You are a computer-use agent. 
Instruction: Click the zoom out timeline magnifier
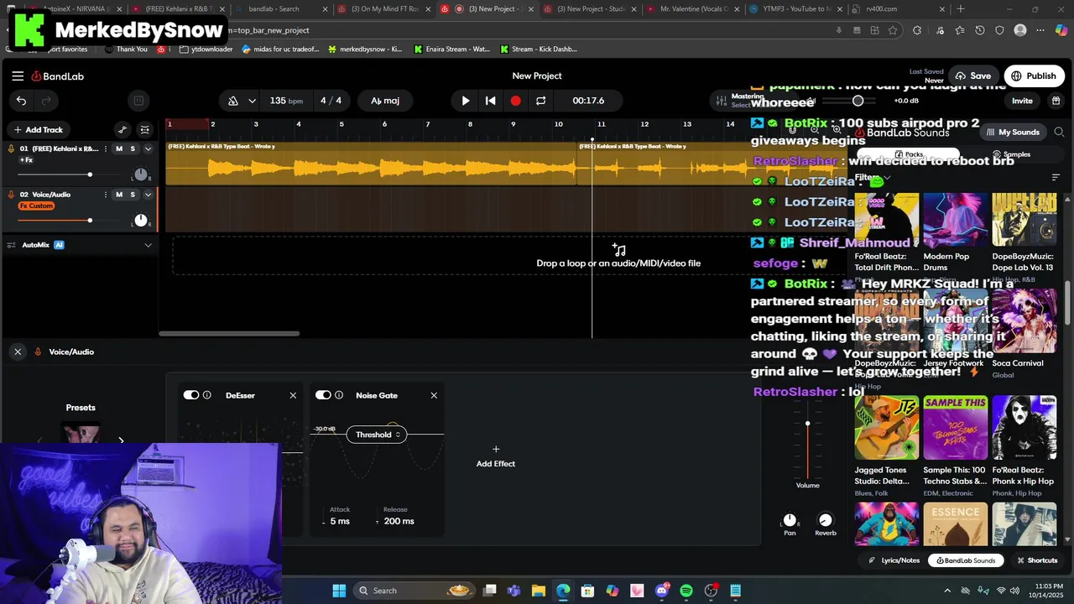click(x=815, y=130)
